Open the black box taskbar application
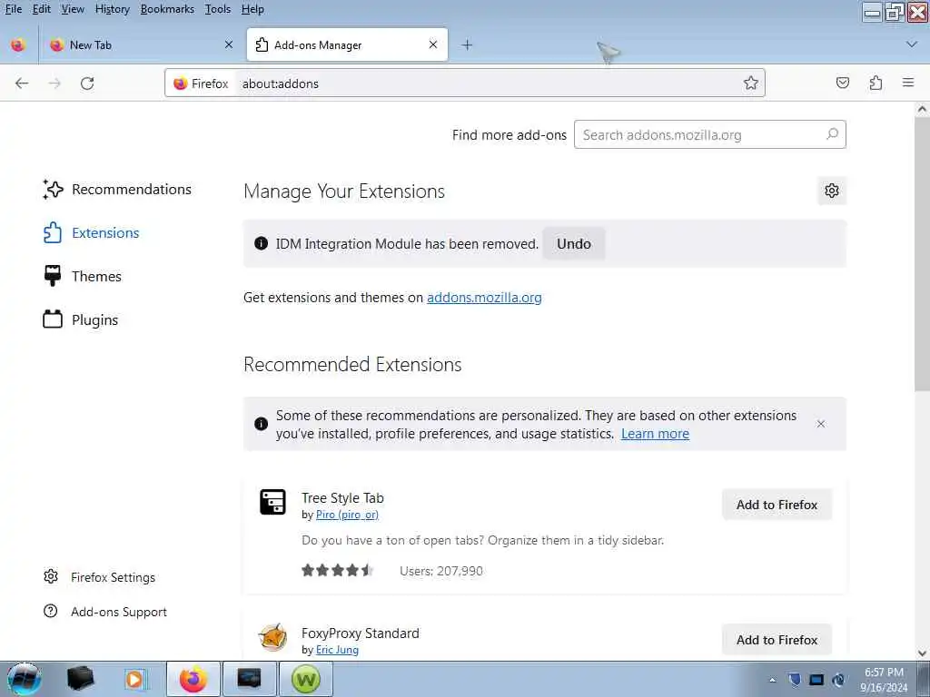Screen dimensions: 930x697 pyautogui.click(x=80, y=679)
